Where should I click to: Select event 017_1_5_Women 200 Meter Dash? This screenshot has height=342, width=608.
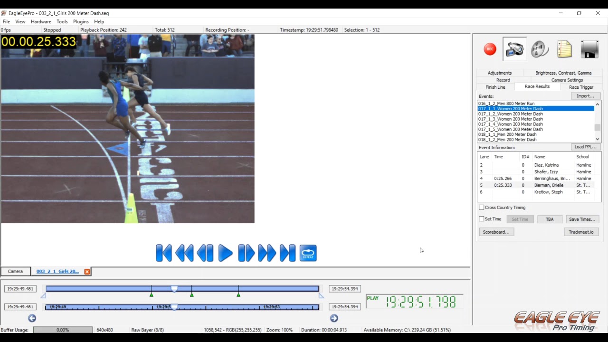(x=536, y=129)
